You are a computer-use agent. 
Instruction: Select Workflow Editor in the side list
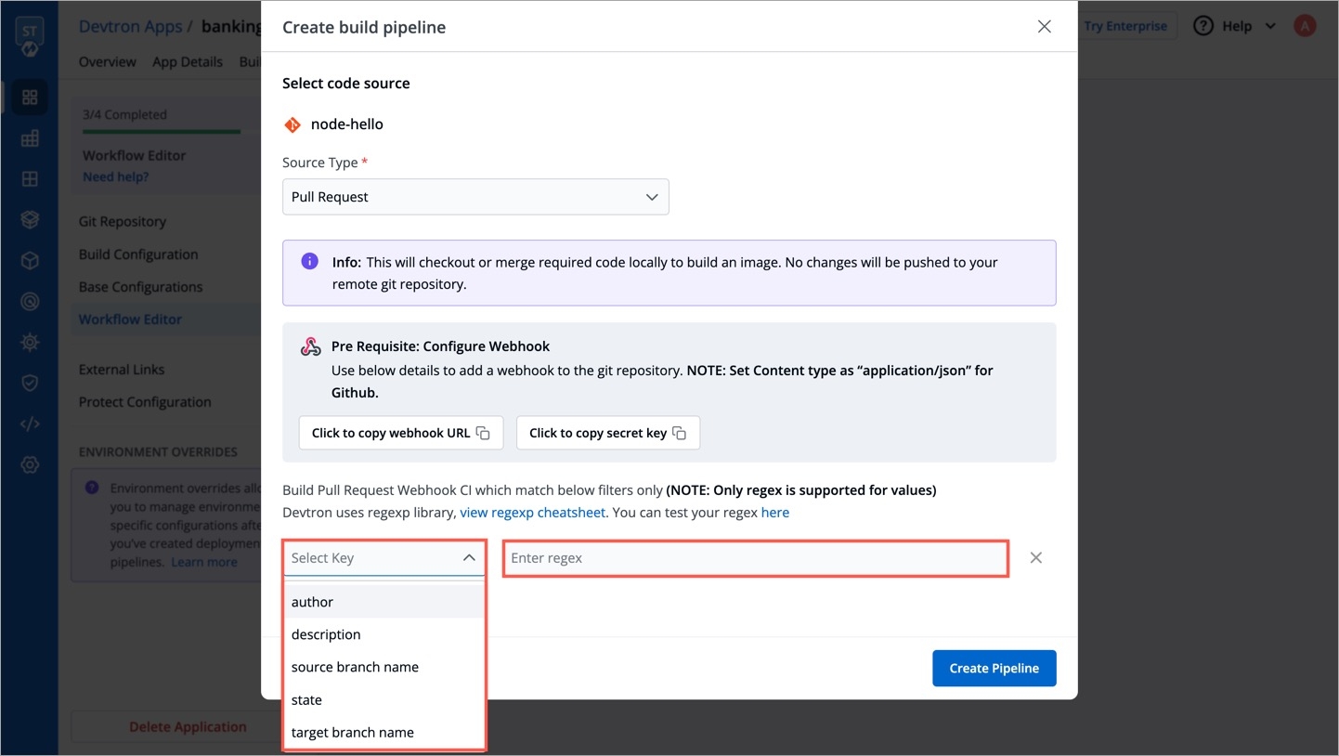pyautogui.click(x=130, y=319)
